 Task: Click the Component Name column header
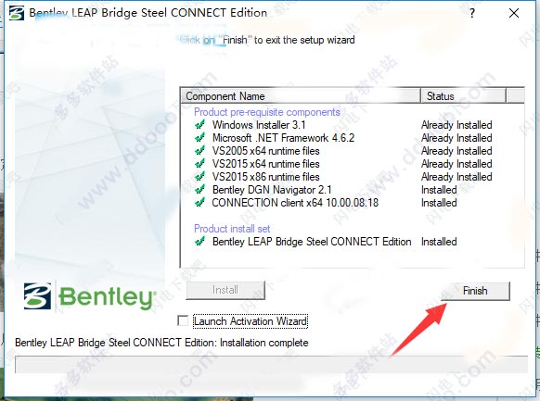tap(300, 96)
